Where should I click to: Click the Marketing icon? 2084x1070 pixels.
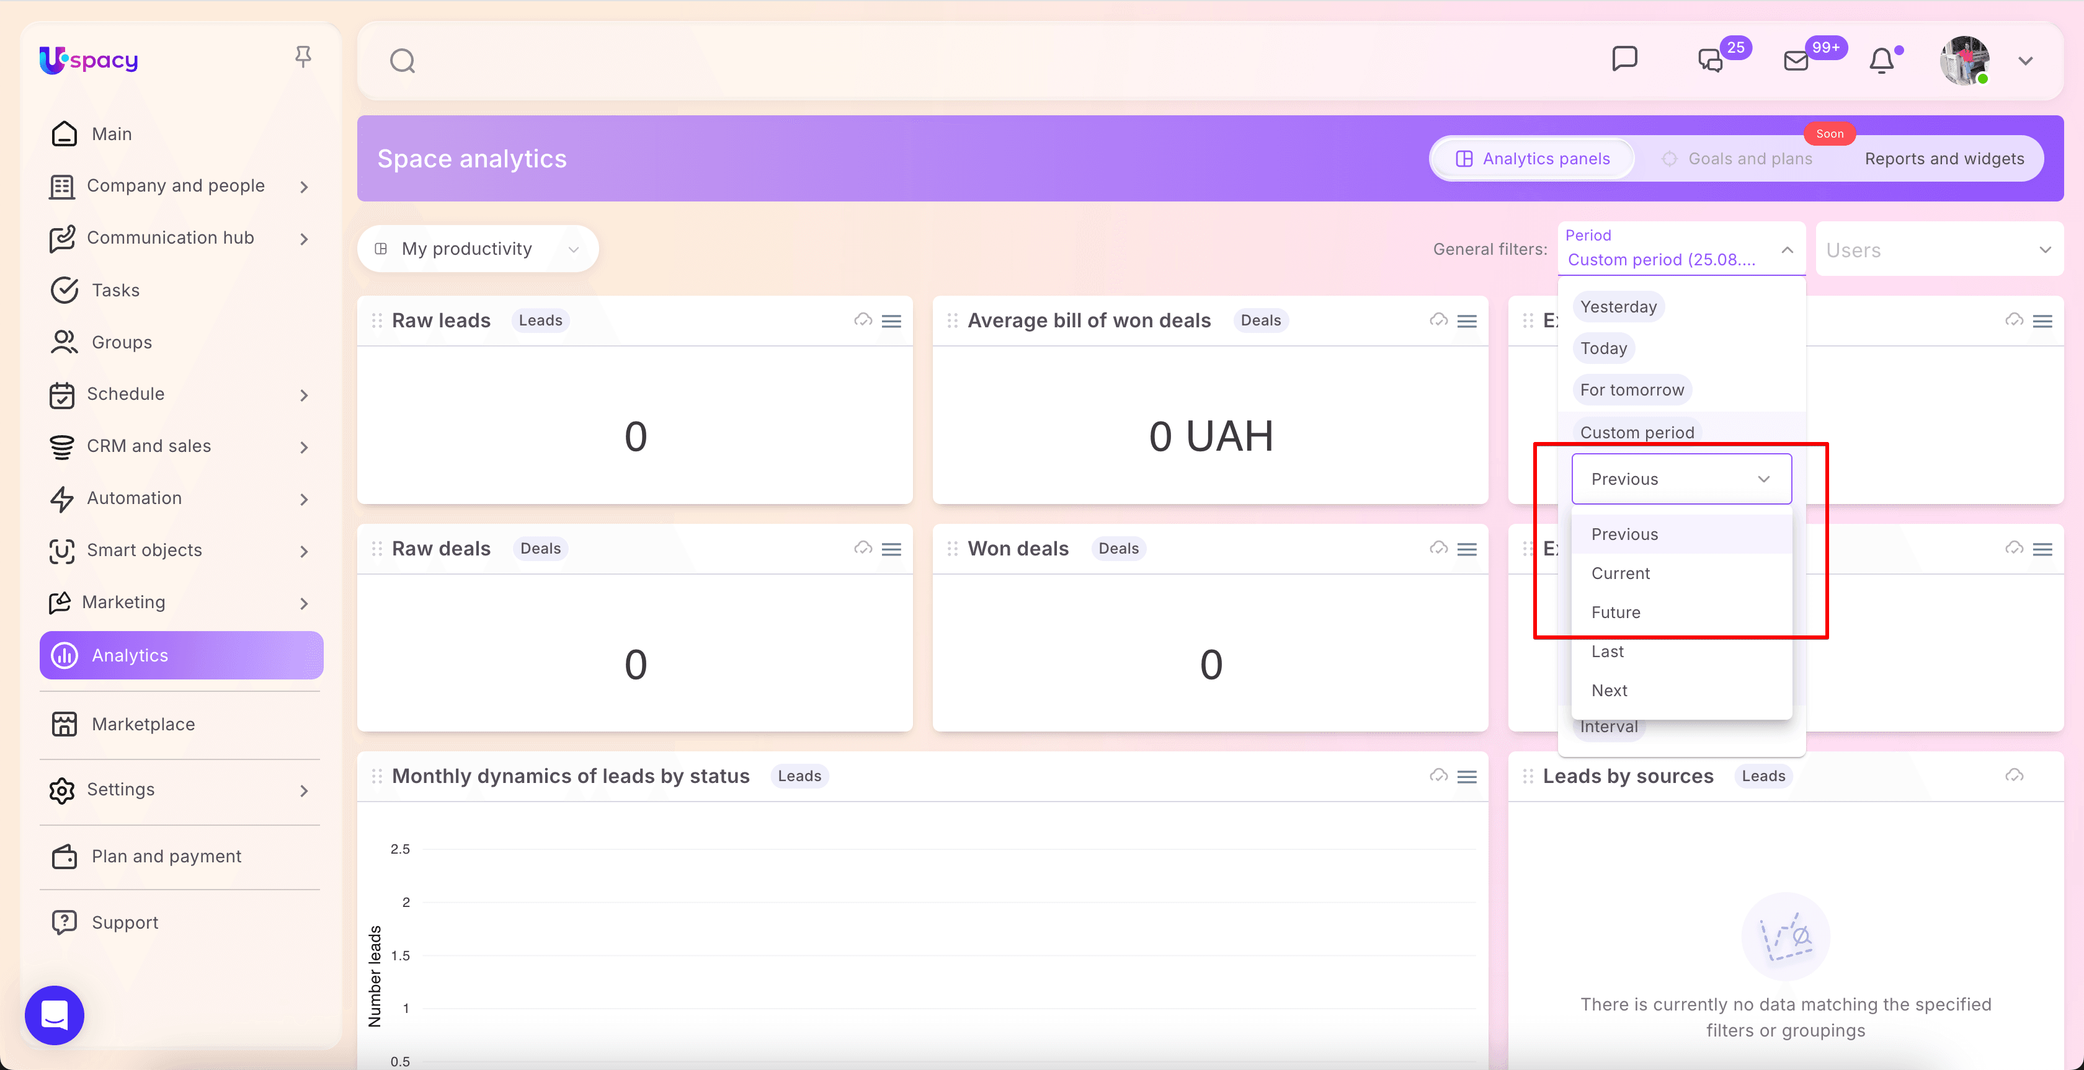[60, 603]
